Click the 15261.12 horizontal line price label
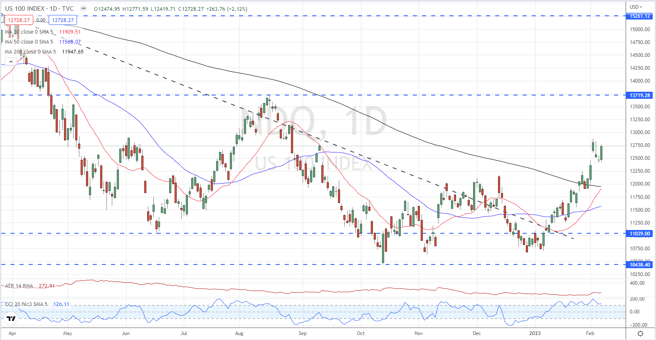656x340 pixels. [x=640, y=16]
